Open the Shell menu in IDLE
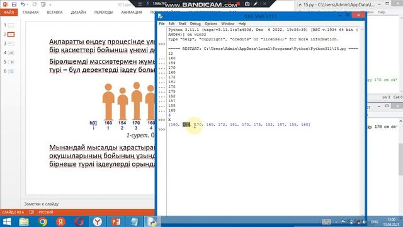Image resolution: width=403 pixels, height=227 pixels. [182, 24]
